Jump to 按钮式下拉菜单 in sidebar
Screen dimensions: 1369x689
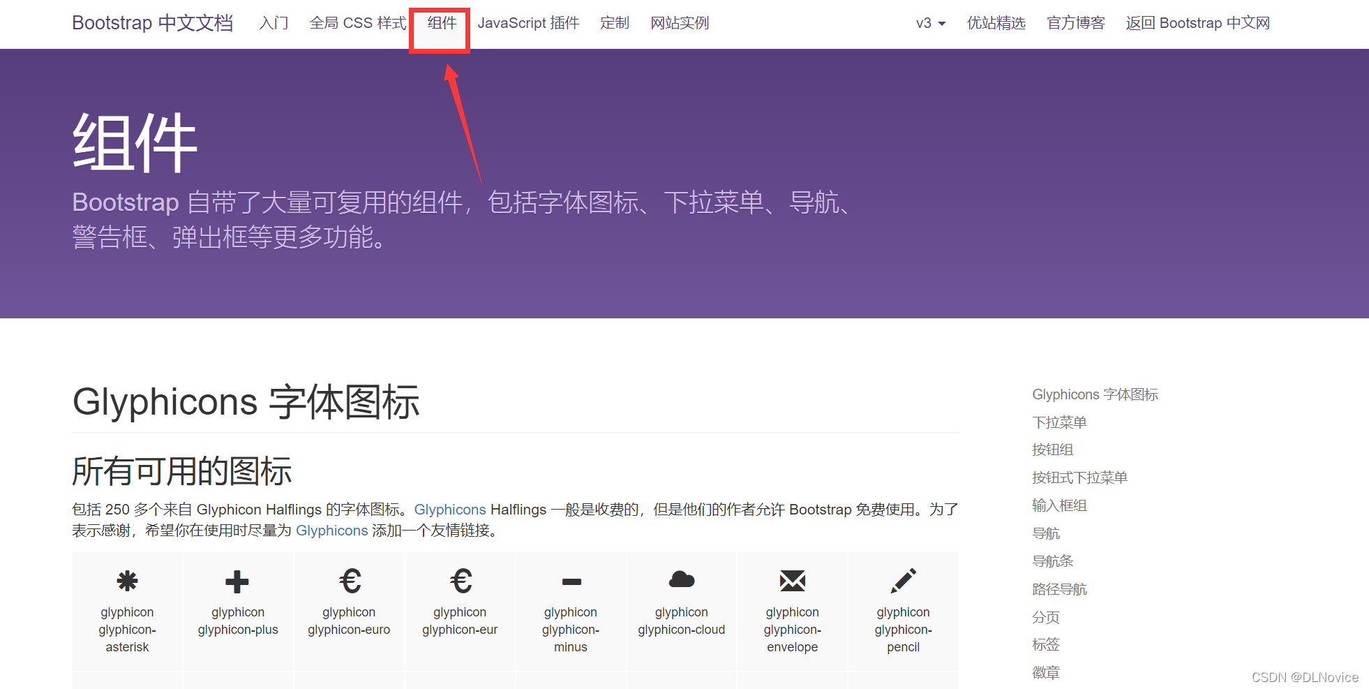(x=1079, y=477)
